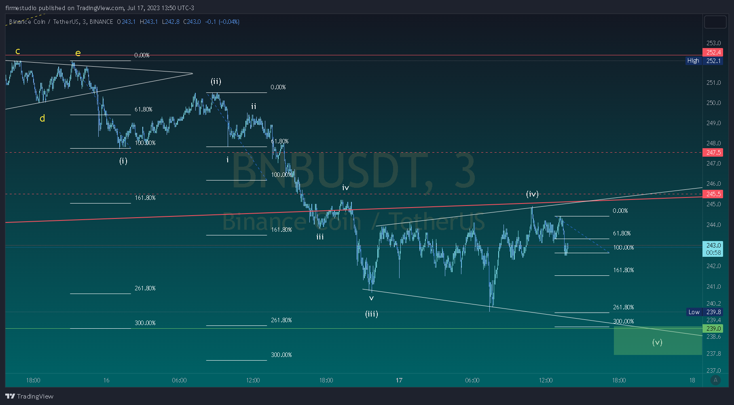Click the green (v) target zone box
Image resolution: width=734 pixels, height=405 pixels.
[658, 341]
